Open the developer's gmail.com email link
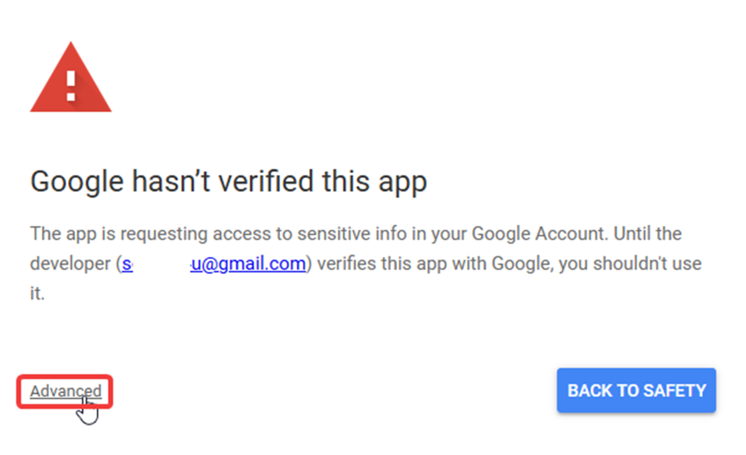Viewport: 746px width, 455px height. 248,264
